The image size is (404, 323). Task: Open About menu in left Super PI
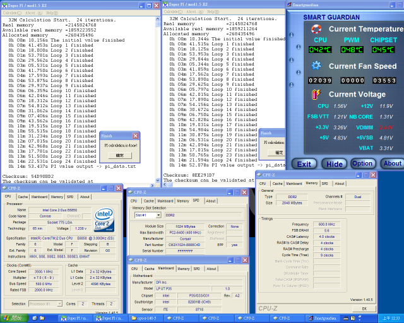click(x=33, y=13)
